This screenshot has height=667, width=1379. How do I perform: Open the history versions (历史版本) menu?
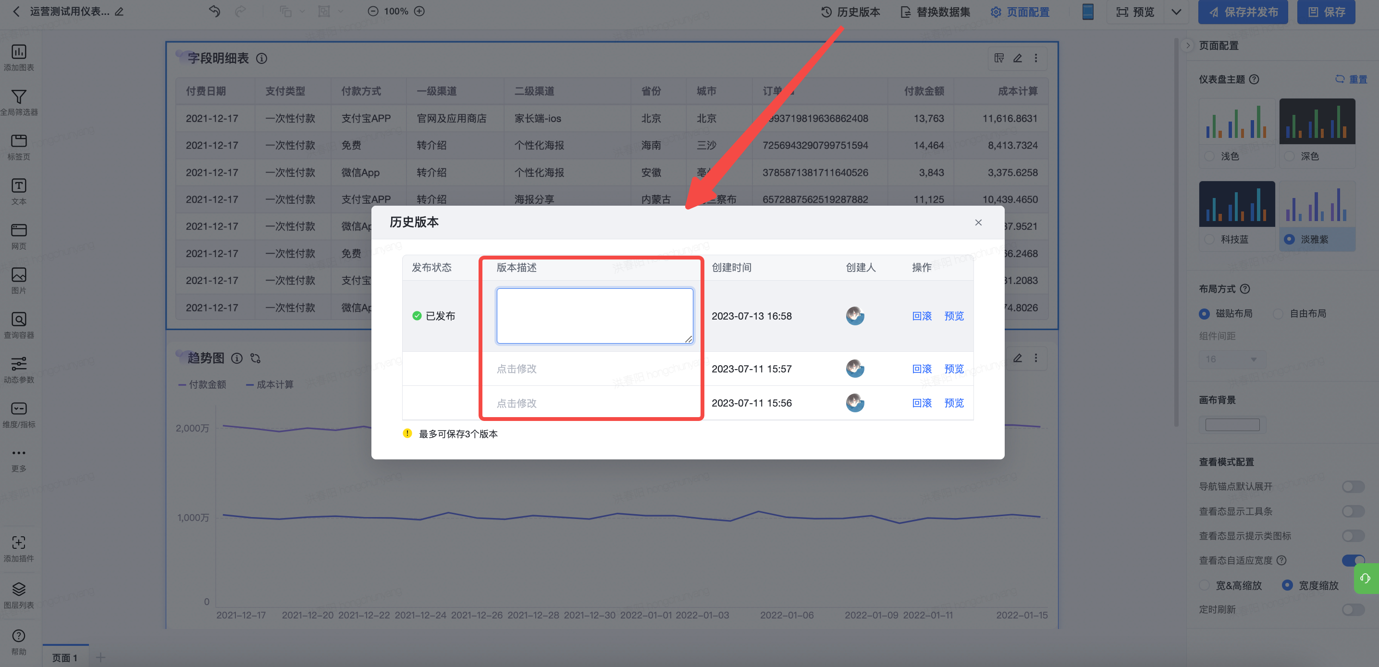click(850, 12)
